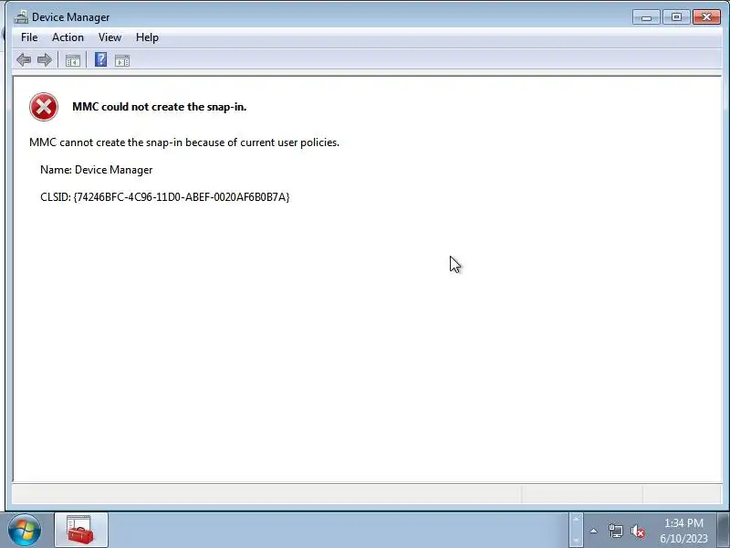The image size is (730, 548).
Task: Click the user policies error message
Action: point(184,142)
